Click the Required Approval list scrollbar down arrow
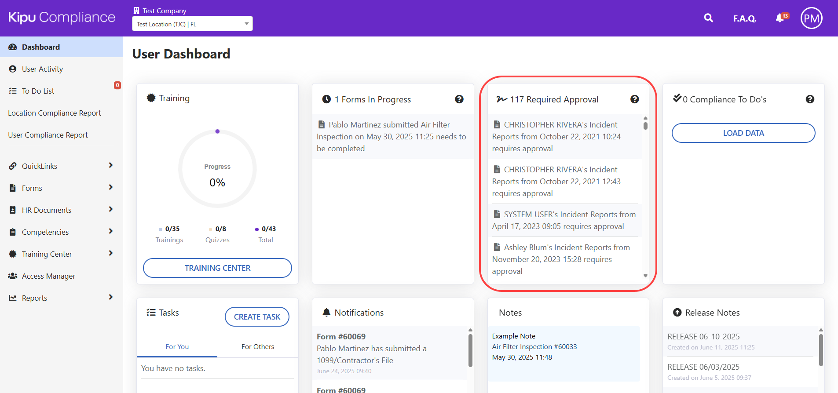 (645, 276)
